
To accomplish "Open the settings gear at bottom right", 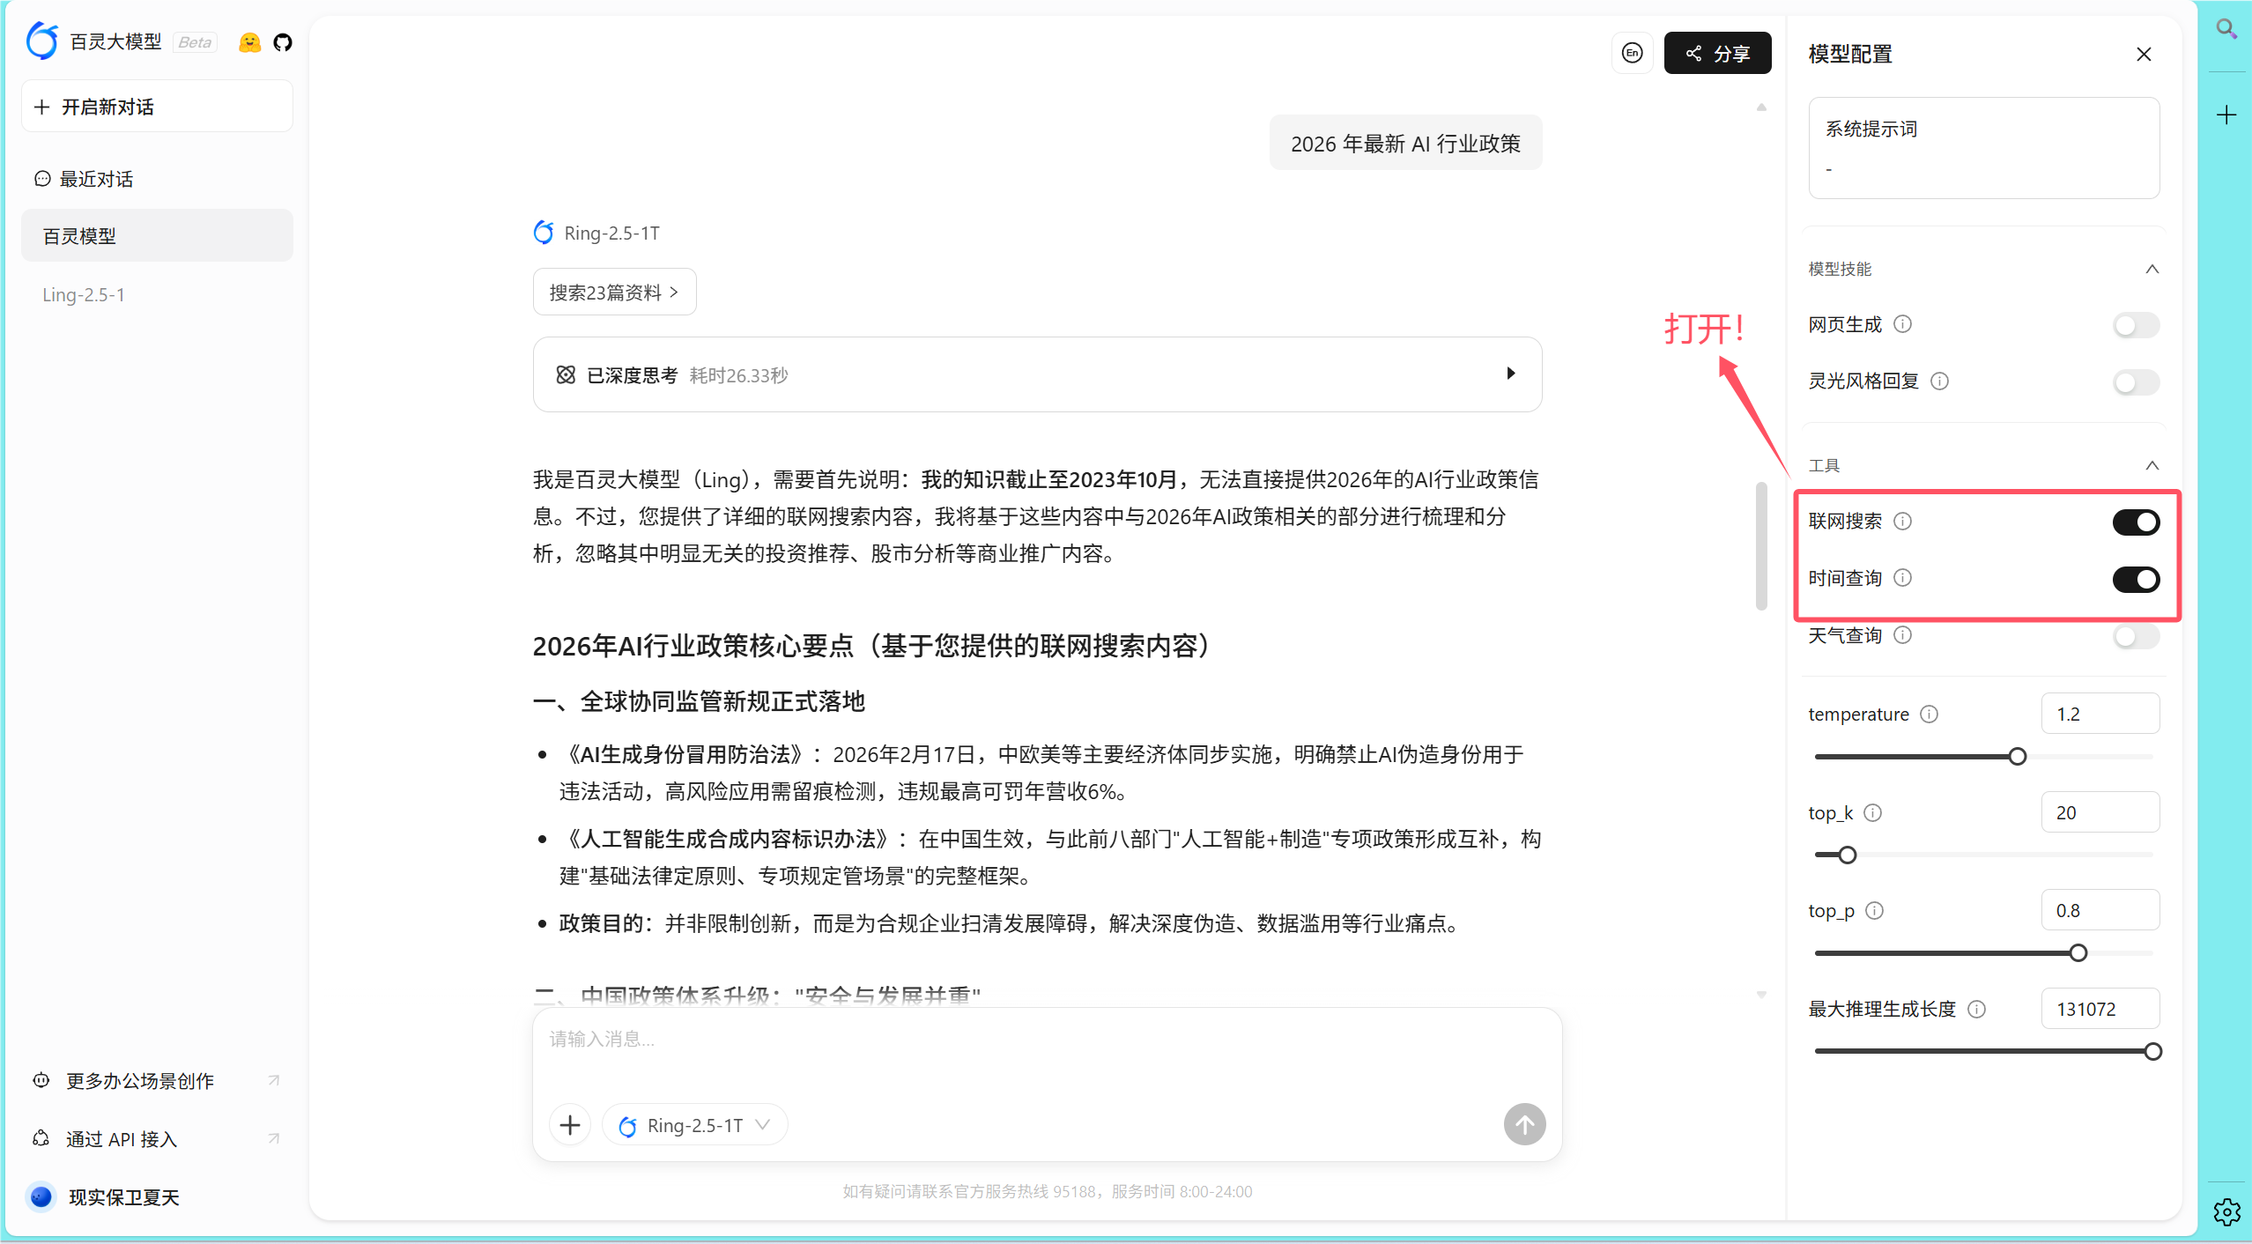I will [x=2226, y=1212].
